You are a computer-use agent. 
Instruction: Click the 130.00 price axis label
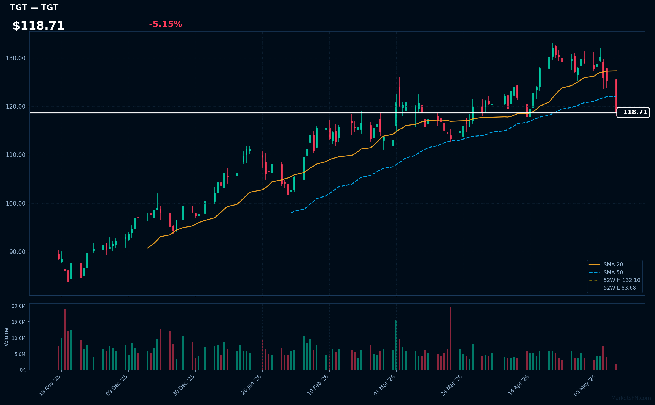[16, 58]
